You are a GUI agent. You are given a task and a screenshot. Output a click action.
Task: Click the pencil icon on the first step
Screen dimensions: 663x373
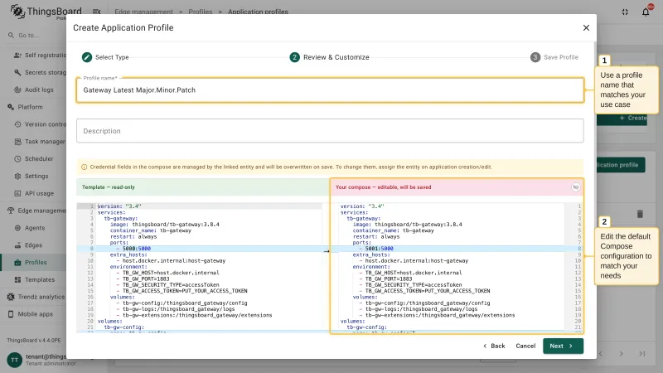[87, 57]
